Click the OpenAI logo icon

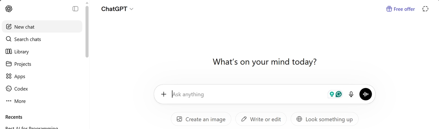[x=9, y=9]
